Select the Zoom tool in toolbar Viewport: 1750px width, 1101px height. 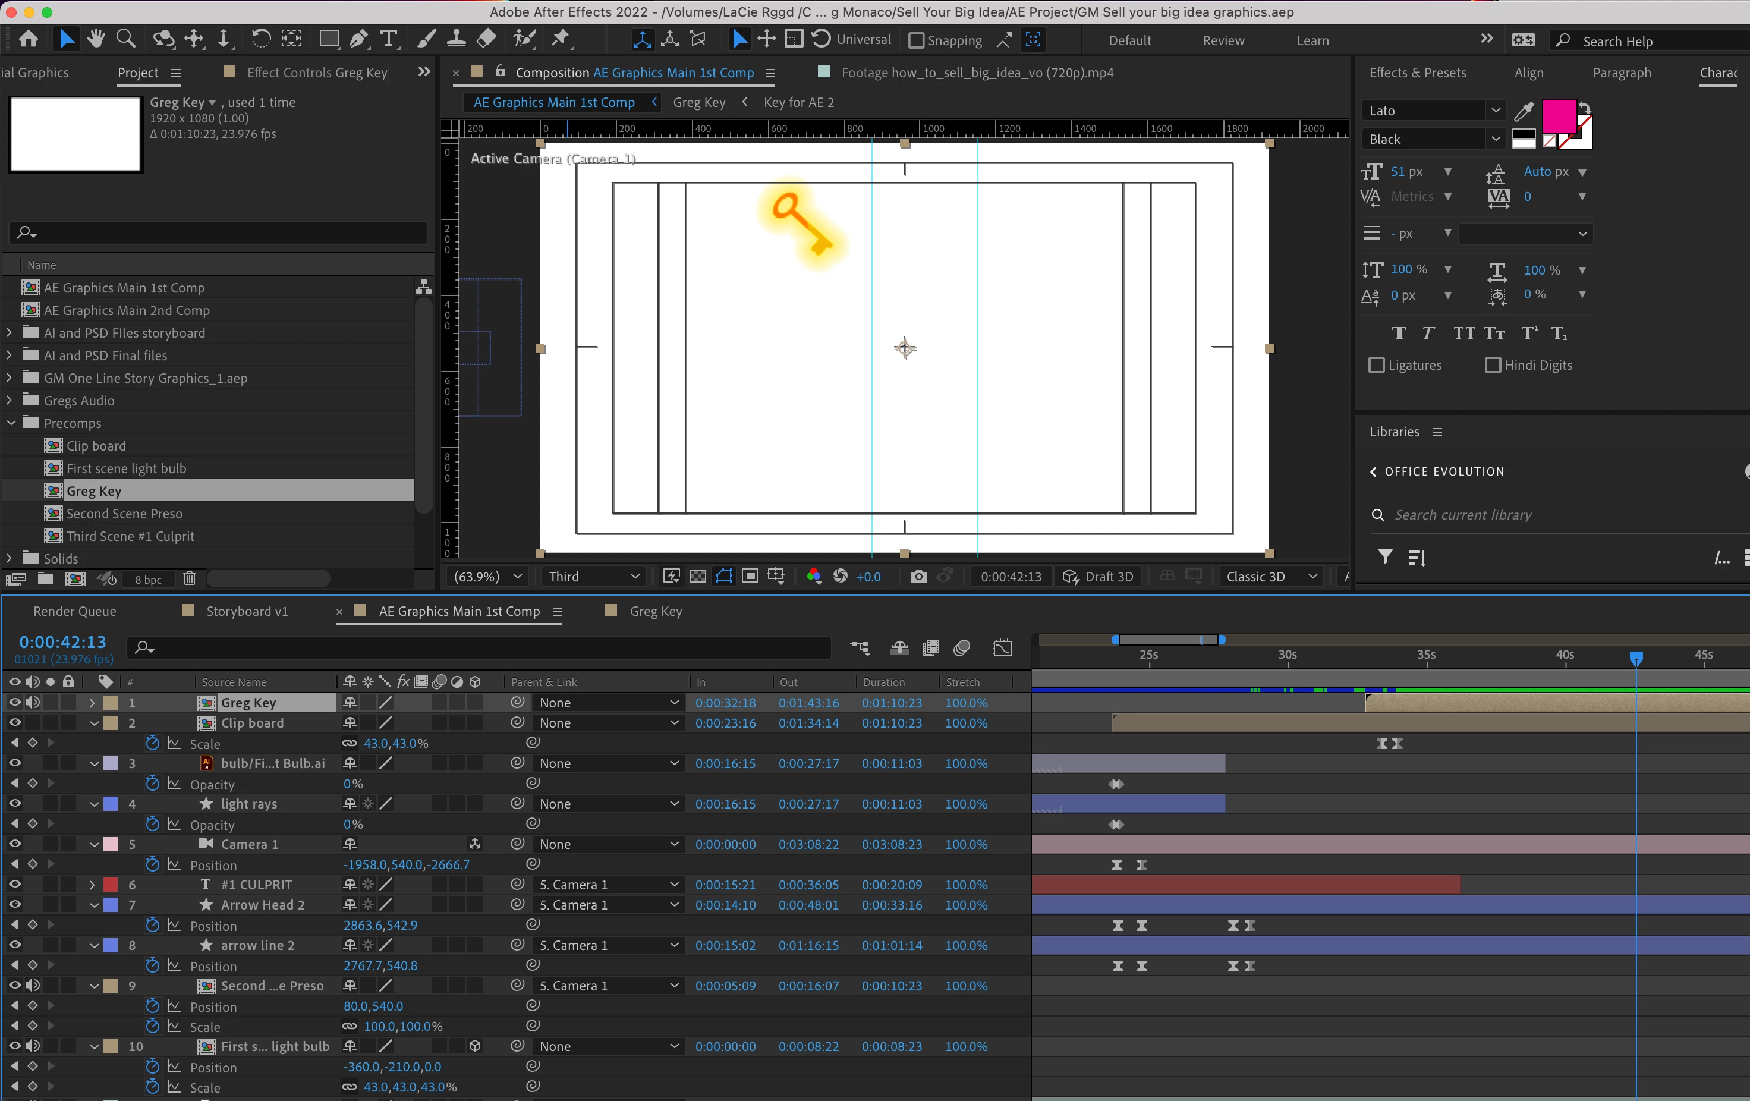[x=126, y=39]
